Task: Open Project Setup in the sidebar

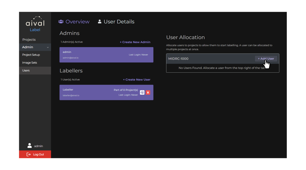Action: tap(31, 55)
